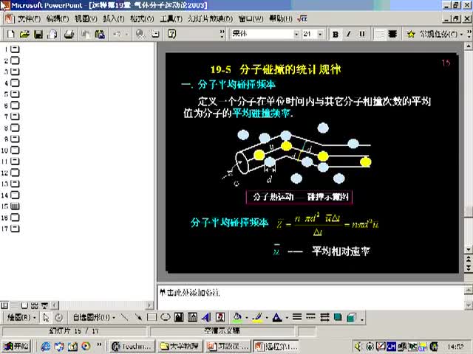Toggle Bold formatting
This screenshot has width=473, height=354.
[x=335, y=35]
